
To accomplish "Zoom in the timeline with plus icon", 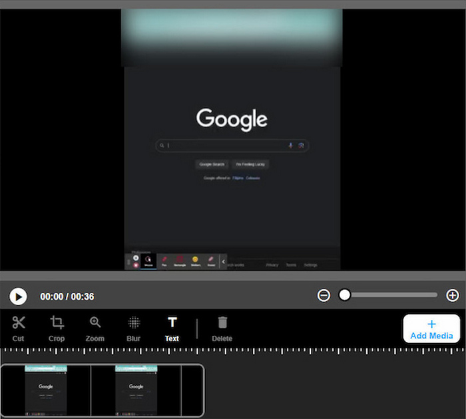I will coord(453,295).
